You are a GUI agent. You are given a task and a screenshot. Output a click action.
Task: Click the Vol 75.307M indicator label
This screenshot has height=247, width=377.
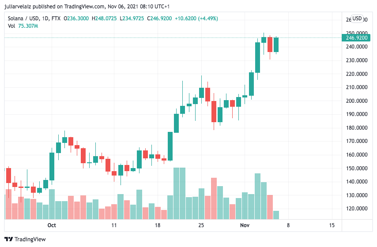tap(23, 26)
